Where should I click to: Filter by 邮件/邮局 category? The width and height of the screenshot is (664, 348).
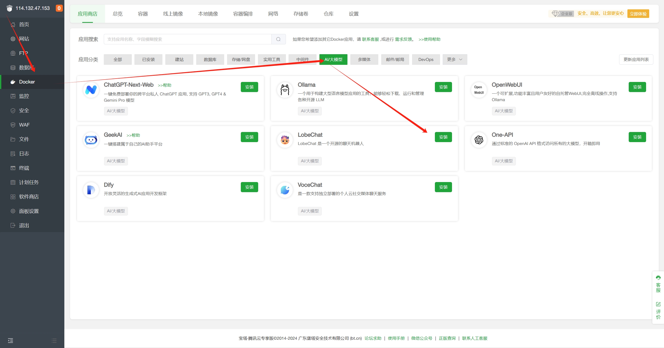click(x=395, y=59)
